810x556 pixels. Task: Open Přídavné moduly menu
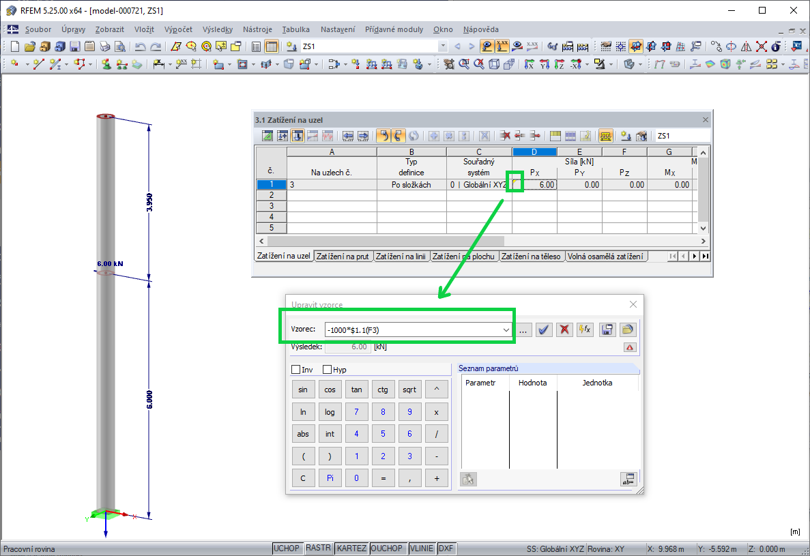394,29
